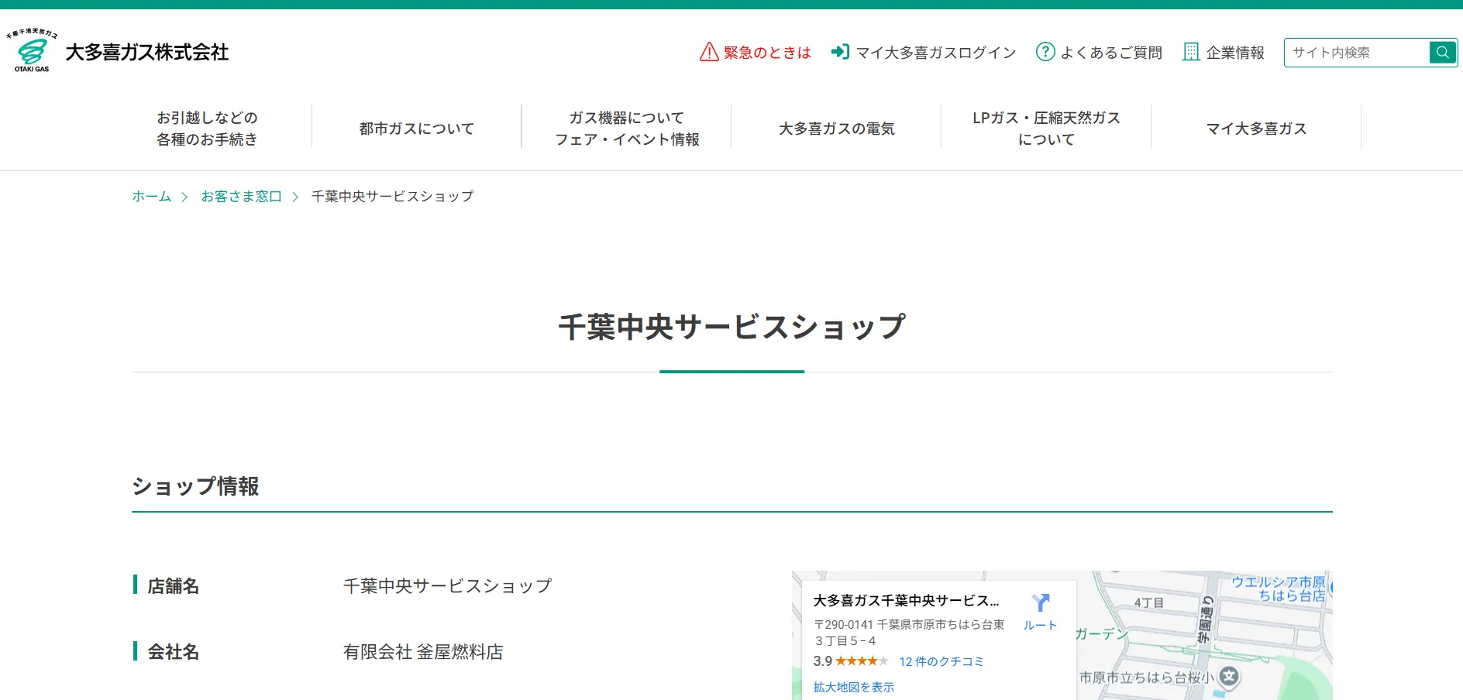Screen dimensions: 1463x700
Task: Click 拡大地図を表示 to enlarge map
Action: click(x=853, y=687)
